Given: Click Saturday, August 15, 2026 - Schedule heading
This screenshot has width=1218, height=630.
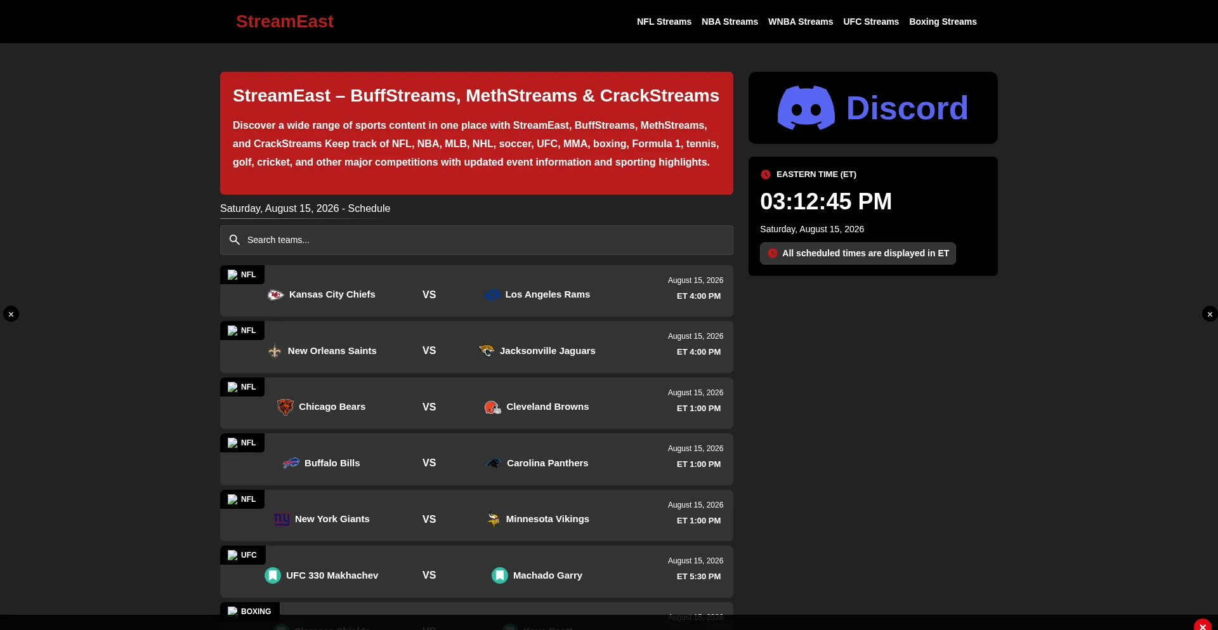Looking at the screenshot, I should 305,209.
